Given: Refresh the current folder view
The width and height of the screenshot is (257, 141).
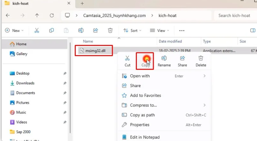Looking at the screenshot, I should tap(52, 15).
